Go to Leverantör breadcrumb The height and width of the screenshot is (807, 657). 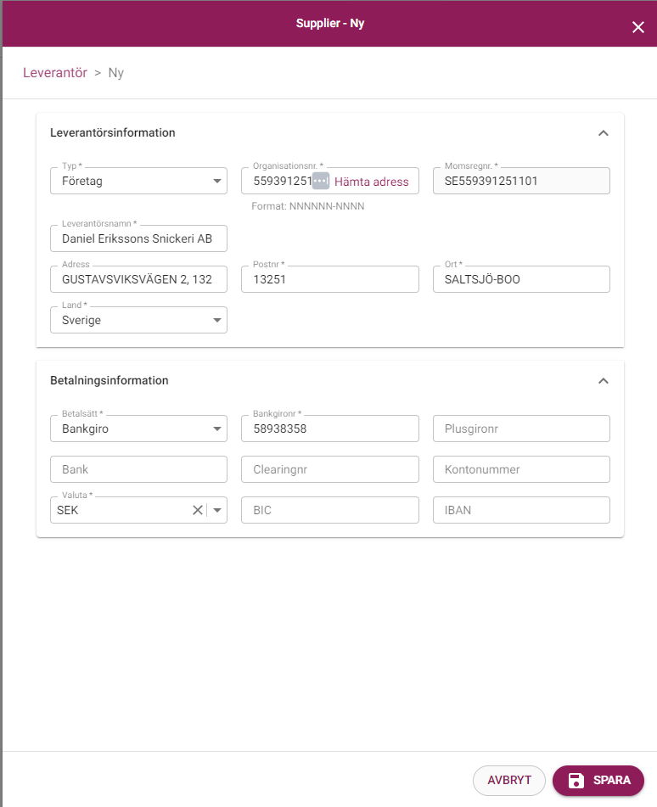pyautogui.click(x=55, y=73)
